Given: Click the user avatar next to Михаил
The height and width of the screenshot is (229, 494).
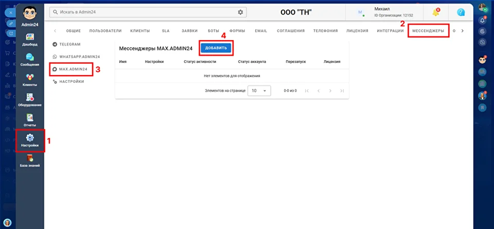Looking at the screenshot, I should click(360, 12).
